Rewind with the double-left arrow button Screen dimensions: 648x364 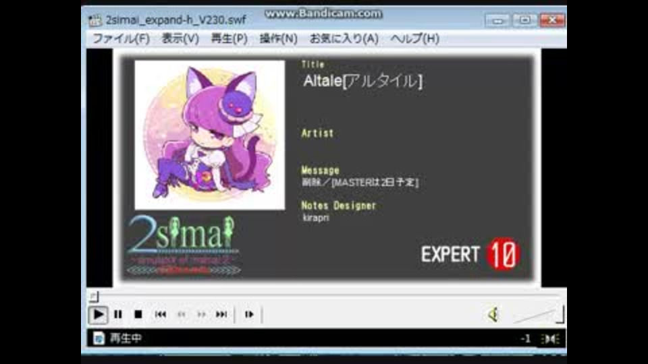[181, 315]
